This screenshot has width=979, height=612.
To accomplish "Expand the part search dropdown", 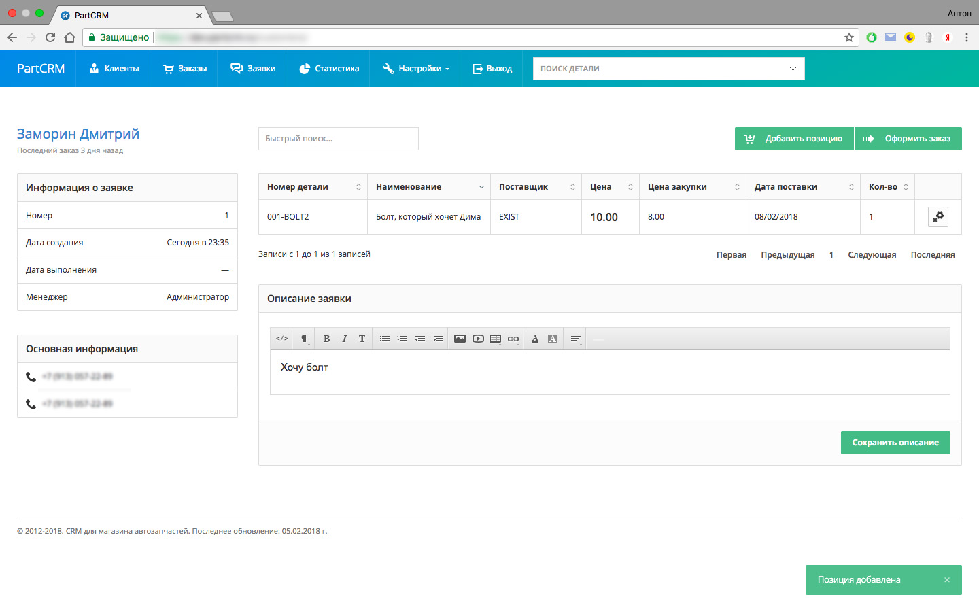I will (x=792, y=69).
